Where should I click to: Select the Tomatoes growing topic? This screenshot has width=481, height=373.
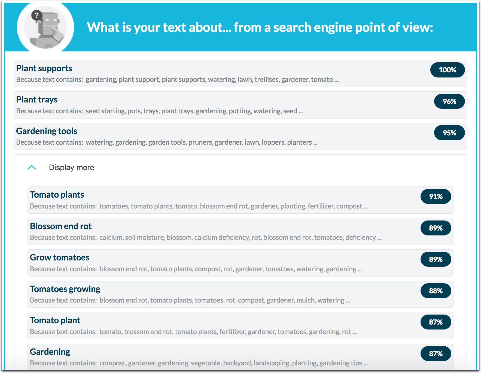coord(65,289)
